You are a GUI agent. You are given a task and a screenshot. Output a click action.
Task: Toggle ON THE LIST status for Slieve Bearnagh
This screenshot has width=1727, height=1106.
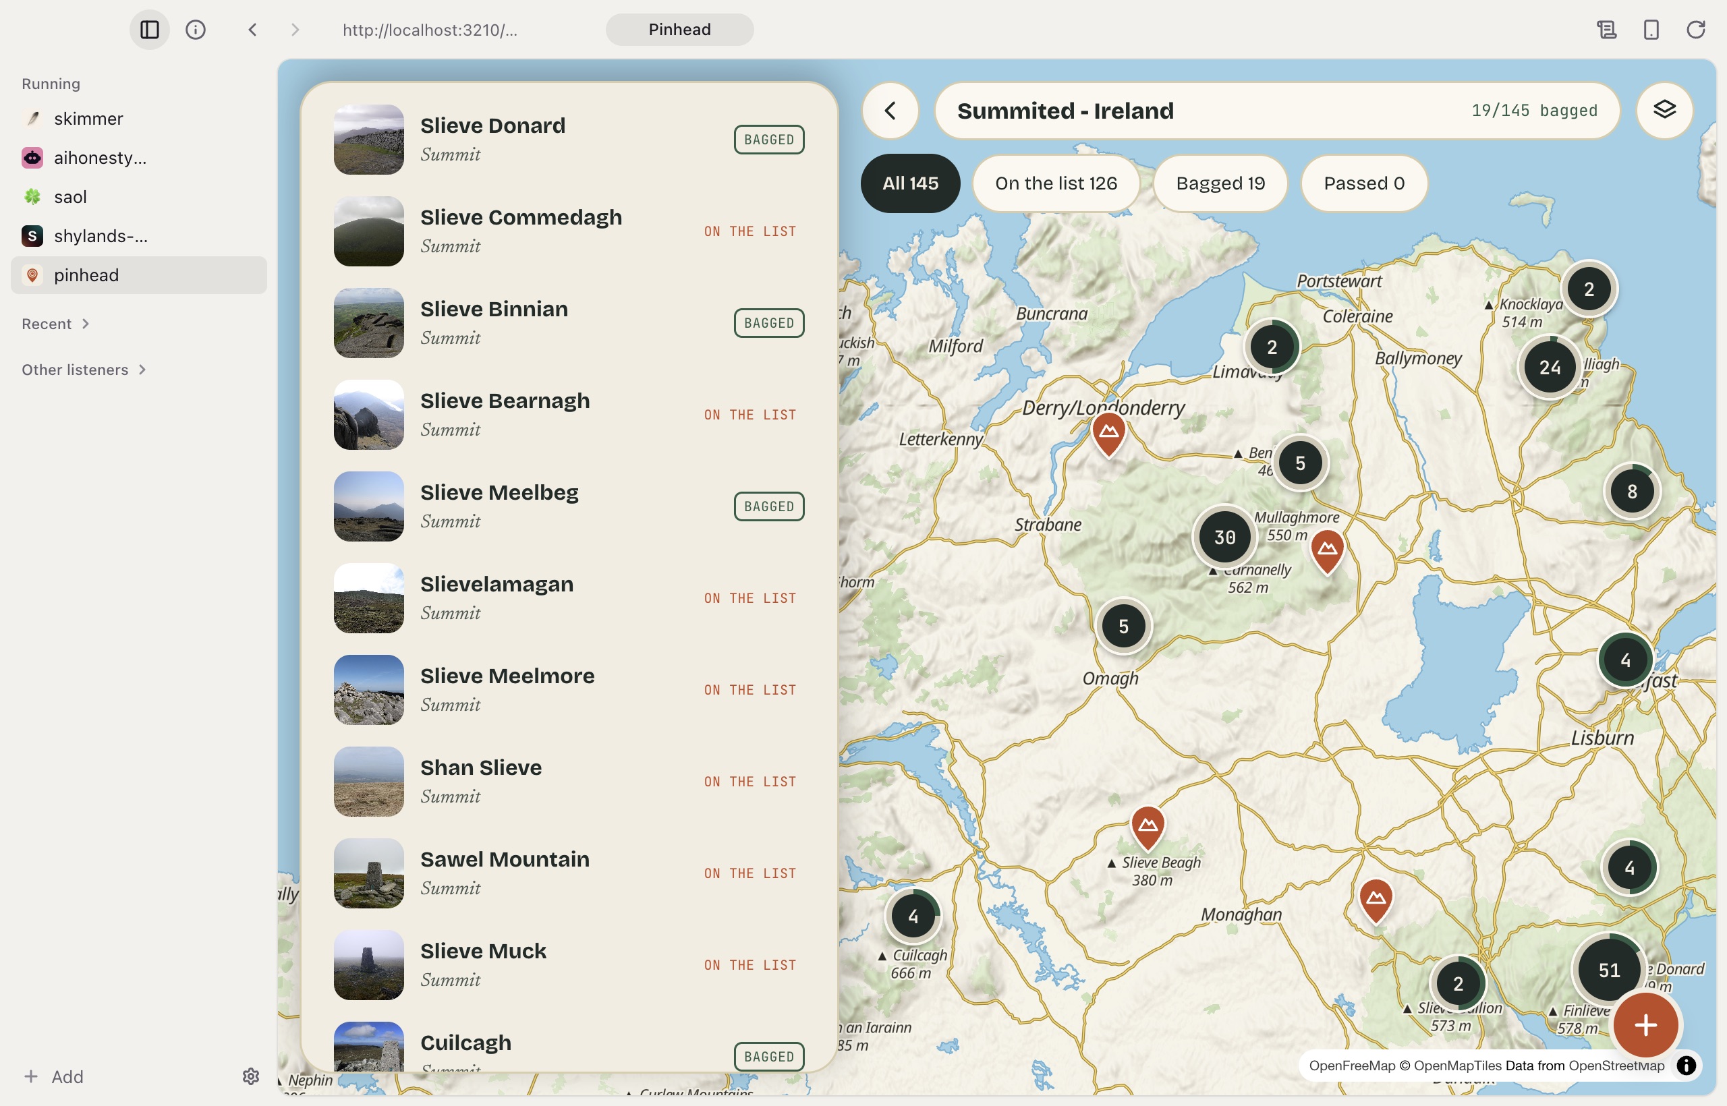(750, 415)
